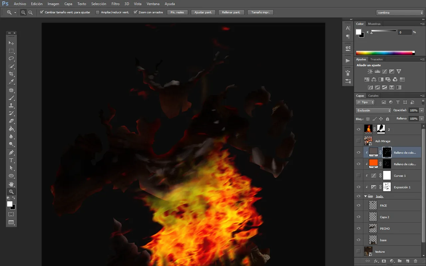This screenshot has width=426, height=266.
Task: Click the Ajustar pant. button
Action: [203, 12]
